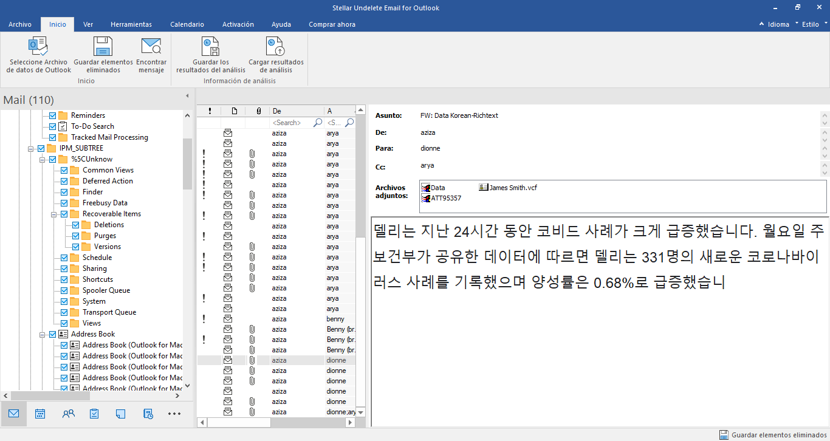Sort by importance column header
Screen dimensions: 830x441
tap(210, 111)
